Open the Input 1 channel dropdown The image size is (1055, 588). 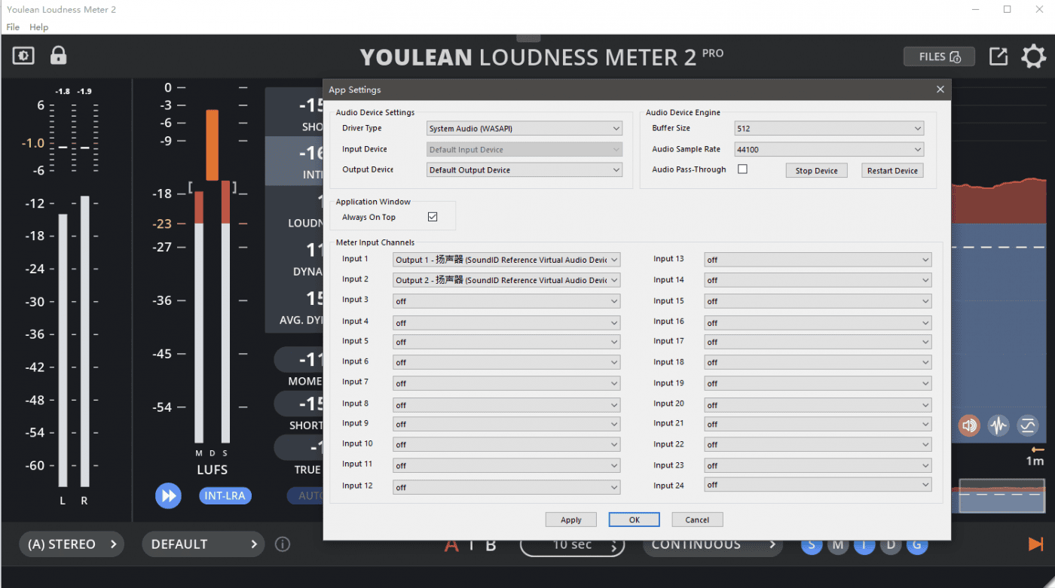pyautogui.click(x=506, y=260)
